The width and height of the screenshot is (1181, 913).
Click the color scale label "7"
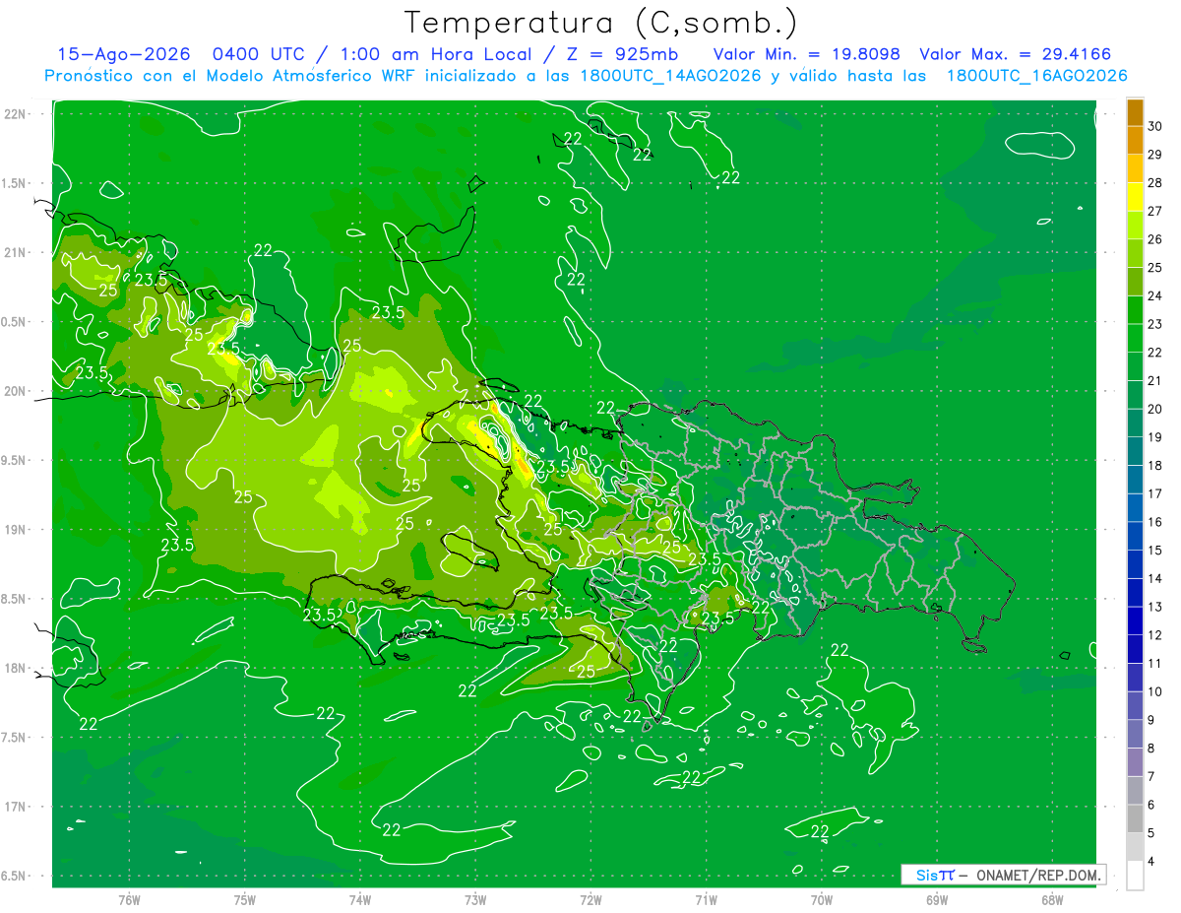click(x=1152, y=777)
